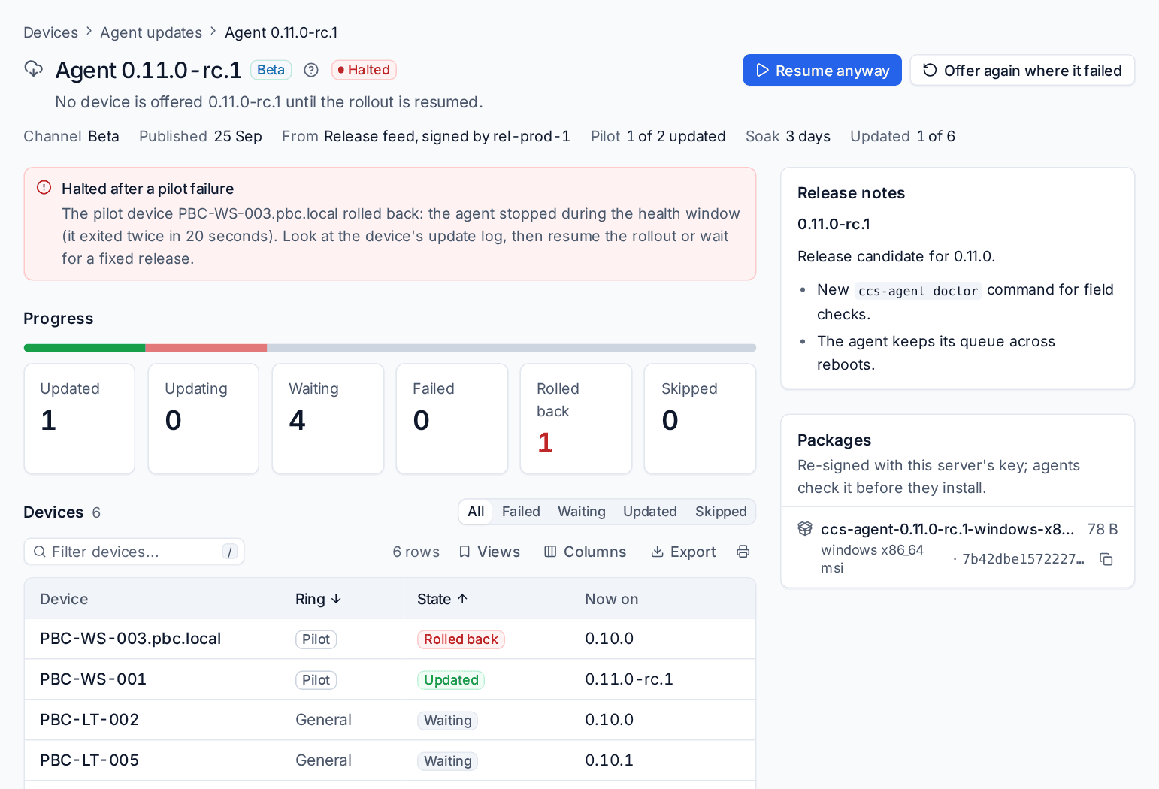Sort the table by State column
Viewport: 1159px width, 789px height.
443,599
